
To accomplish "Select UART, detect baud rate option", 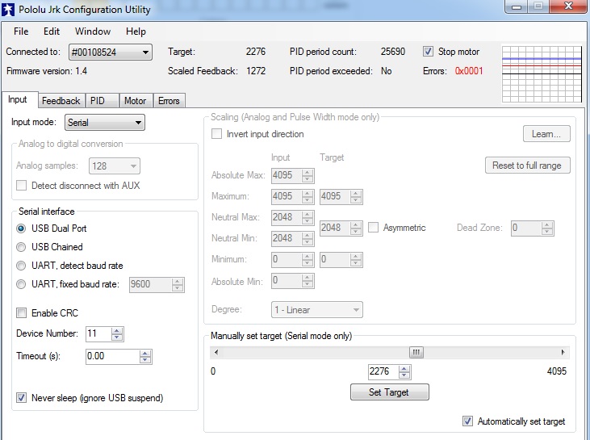I will (21, 266).
